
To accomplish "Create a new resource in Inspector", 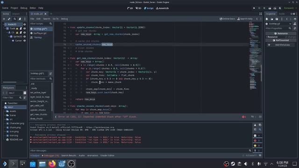I will (x=267, y=19).
